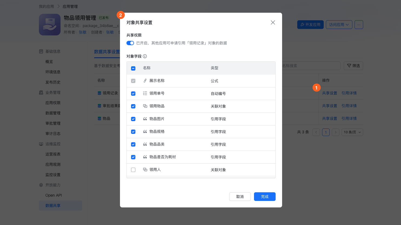Click the database icon beside 领用记录
401x225 pixels.
tap(99, 93)
